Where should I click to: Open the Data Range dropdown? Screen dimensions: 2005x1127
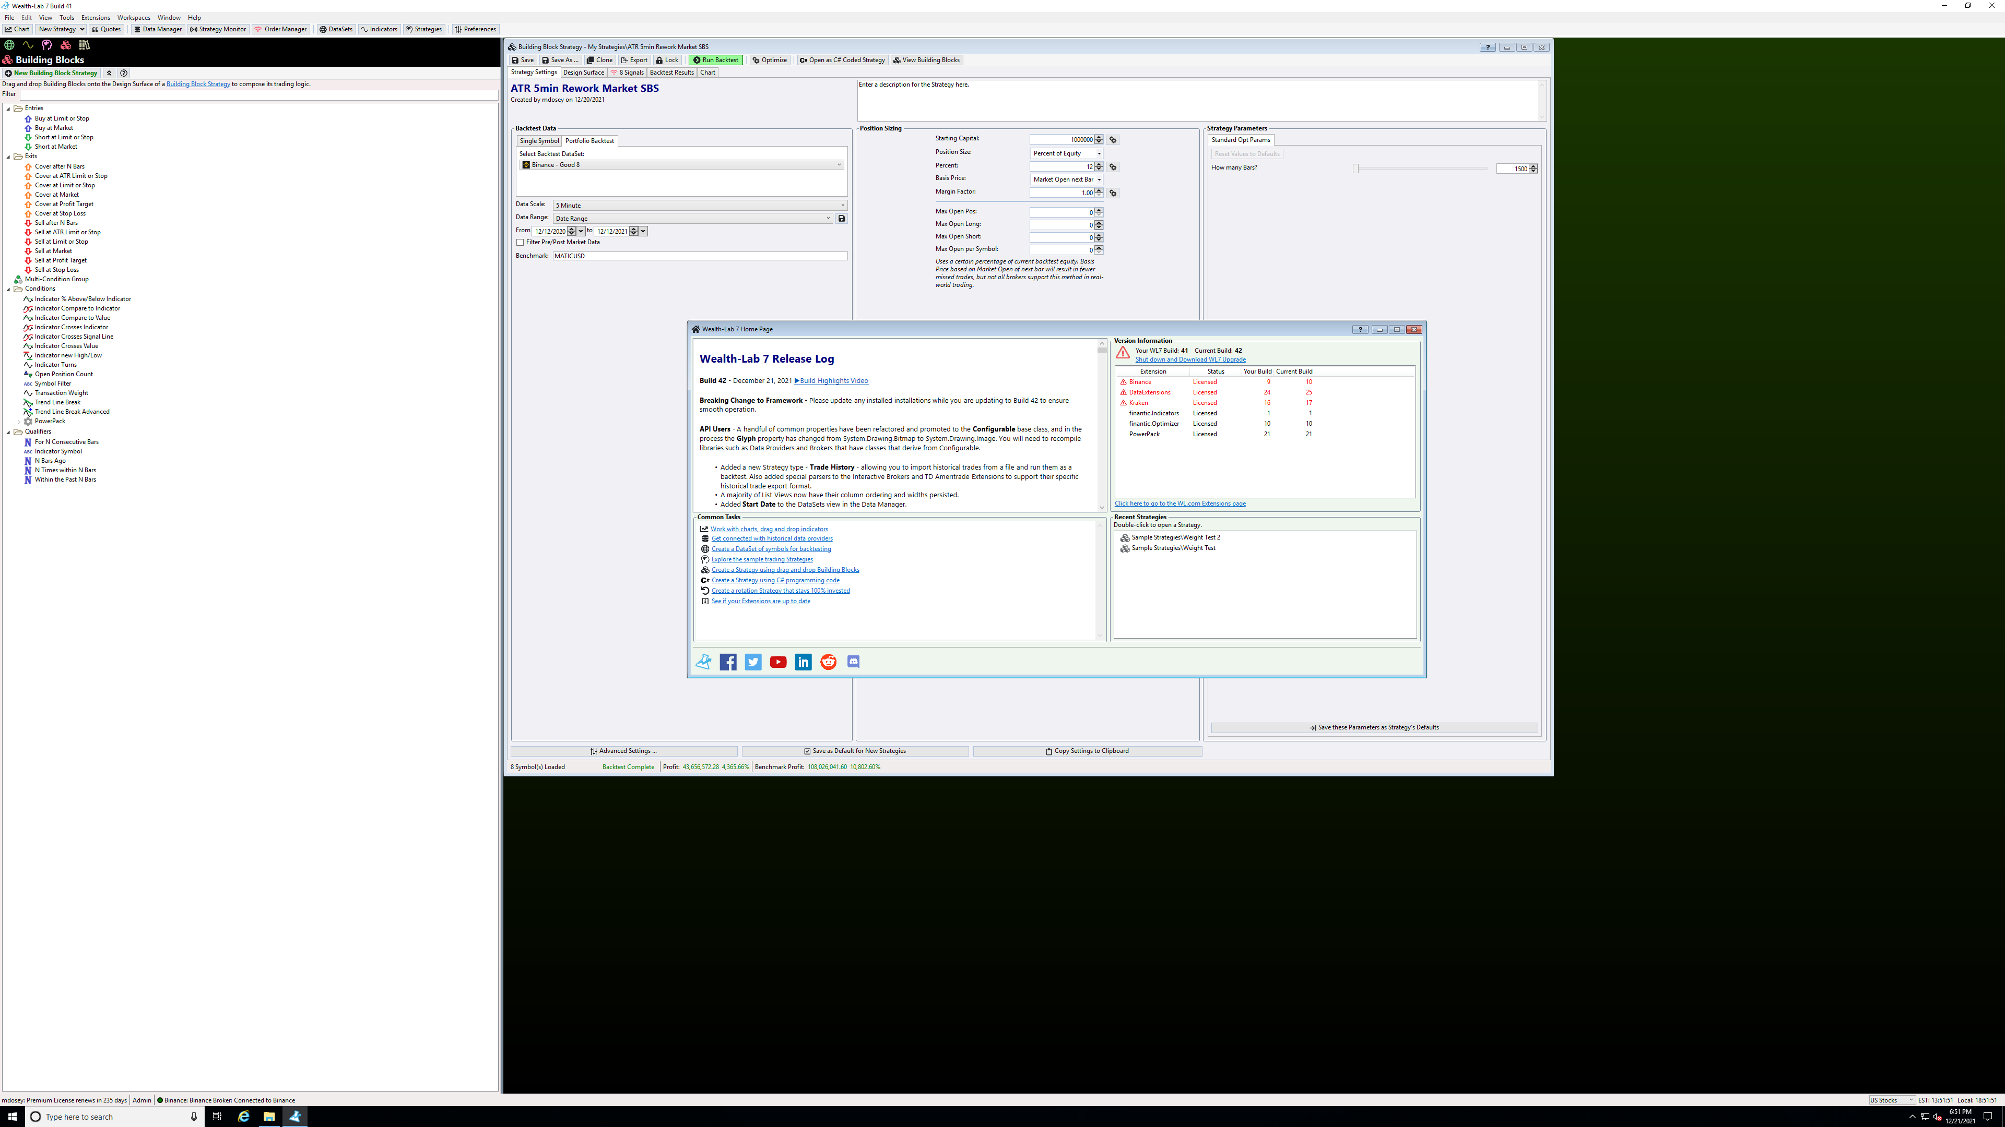click(x=693, y=219)
